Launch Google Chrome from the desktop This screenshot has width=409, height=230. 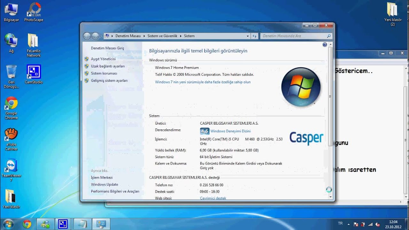point(11,108)
